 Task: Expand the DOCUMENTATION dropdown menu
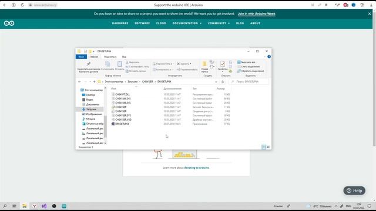click(x=187, y=23)
